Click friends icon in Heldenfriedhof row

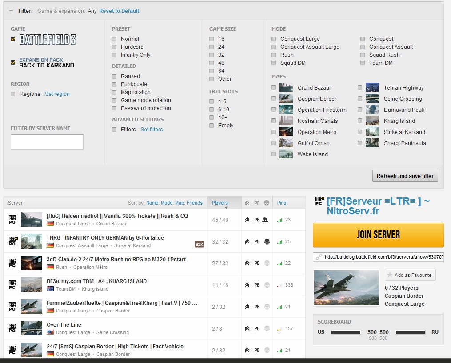click(x=265, y=220)
